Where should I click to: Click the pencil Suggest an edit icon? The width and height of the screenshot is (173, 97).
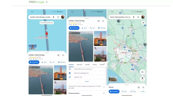point(70,77)
